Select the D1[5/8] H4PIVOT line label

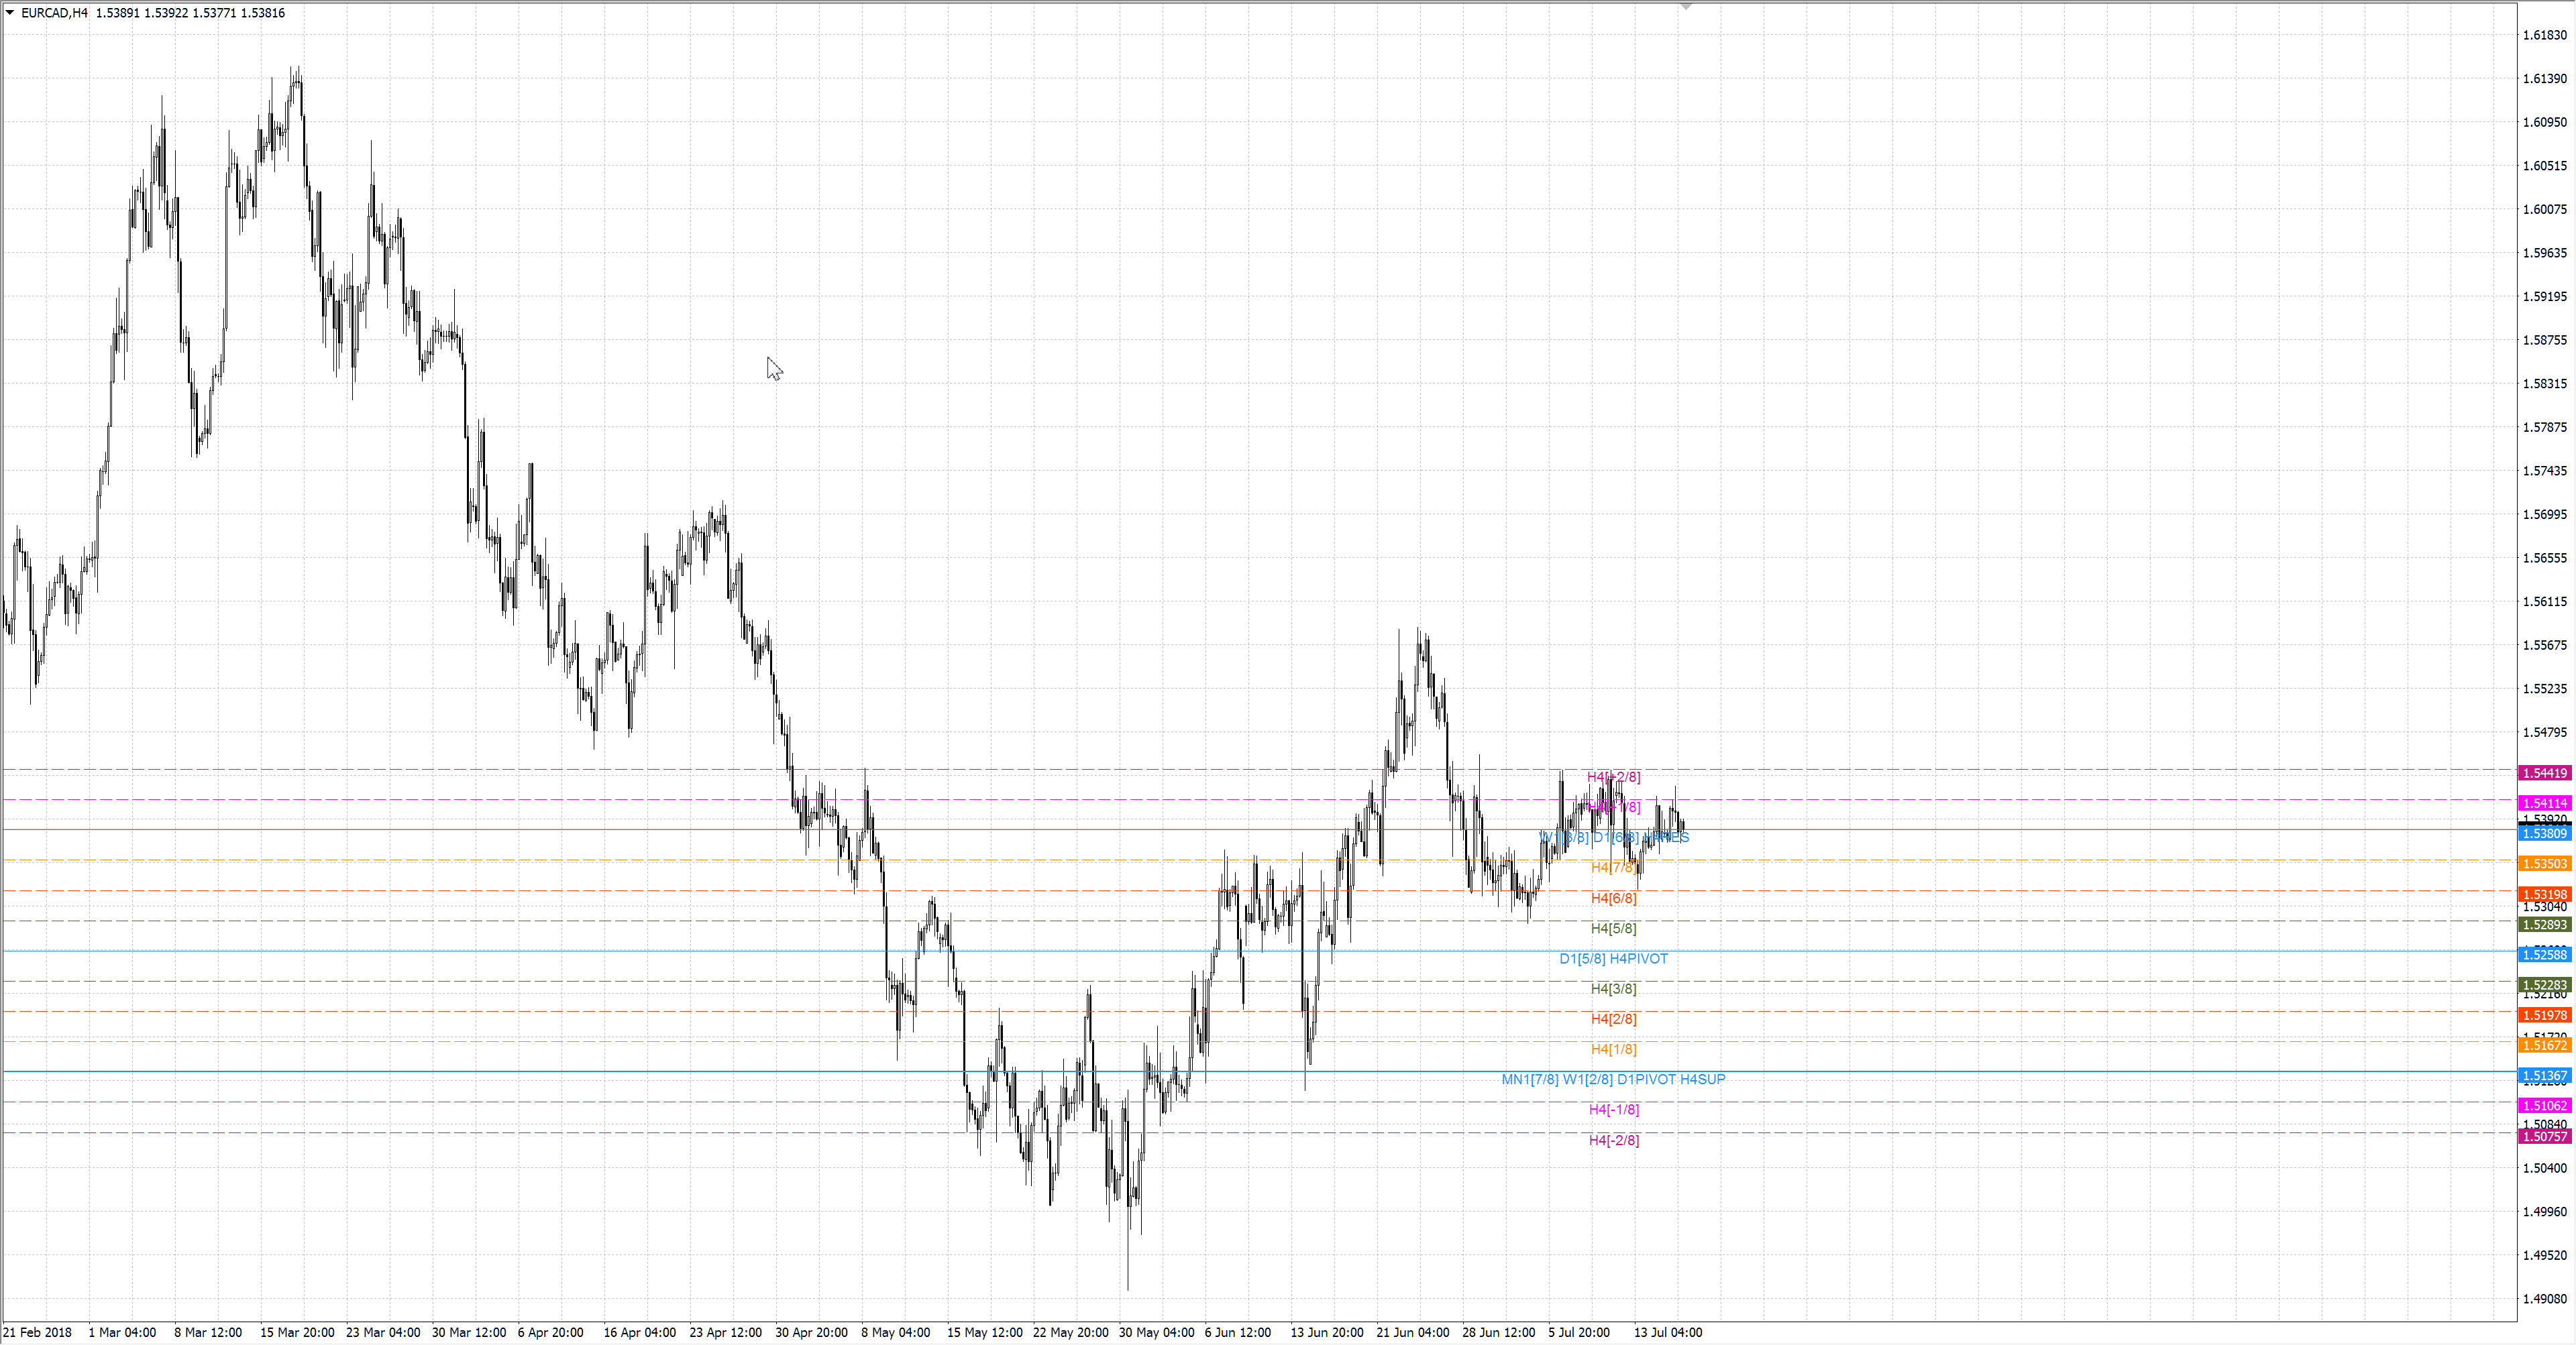pos(1613,958)
